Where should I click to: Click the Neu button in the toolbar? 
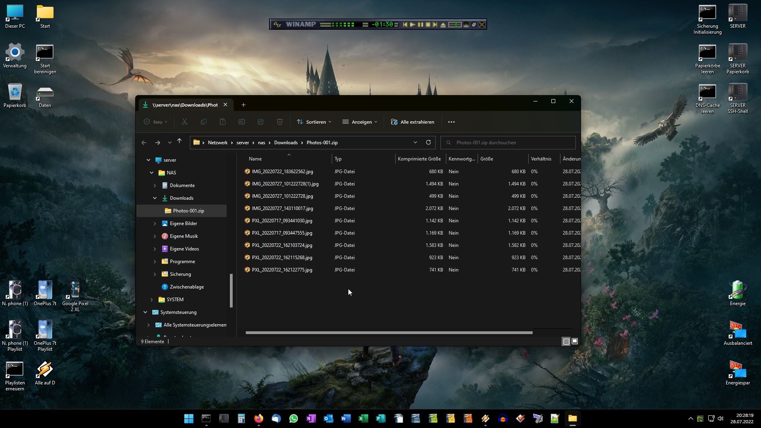(x=155, y=122)
